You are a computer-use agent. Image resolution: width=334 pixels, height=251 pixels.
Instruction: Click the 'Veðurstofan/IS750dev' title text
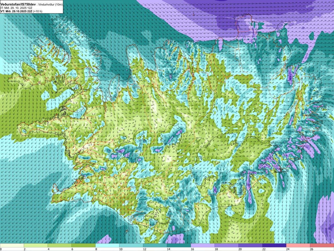point(18,4)
